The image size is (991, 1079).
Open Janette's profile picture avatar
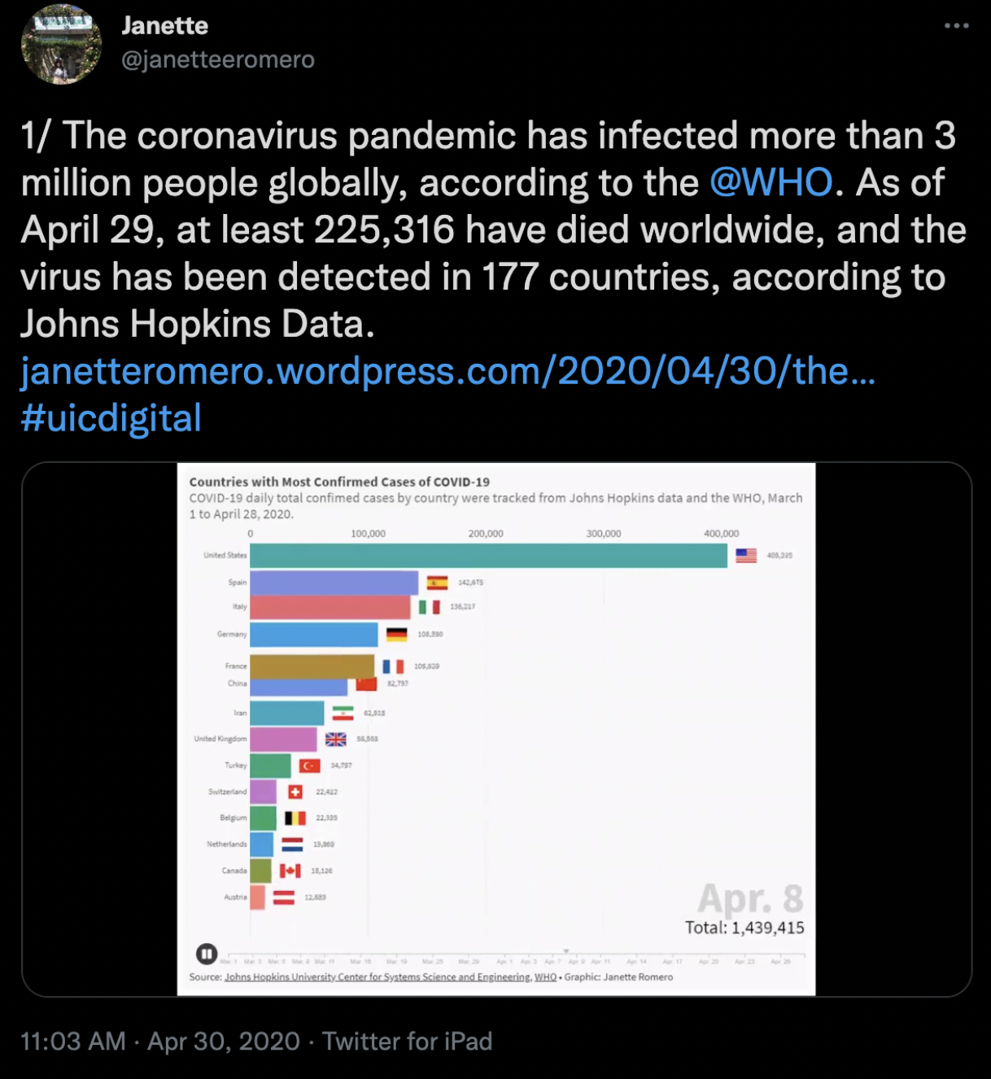(61, 45)
